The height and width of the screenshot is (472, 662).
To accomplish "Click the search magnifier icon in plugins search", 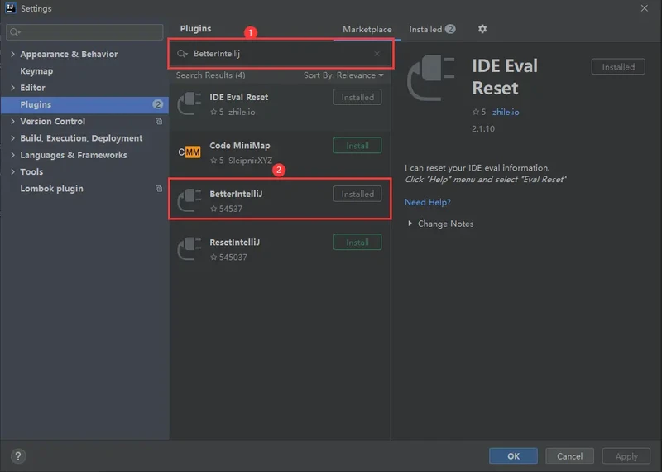I will click(182, 54).
